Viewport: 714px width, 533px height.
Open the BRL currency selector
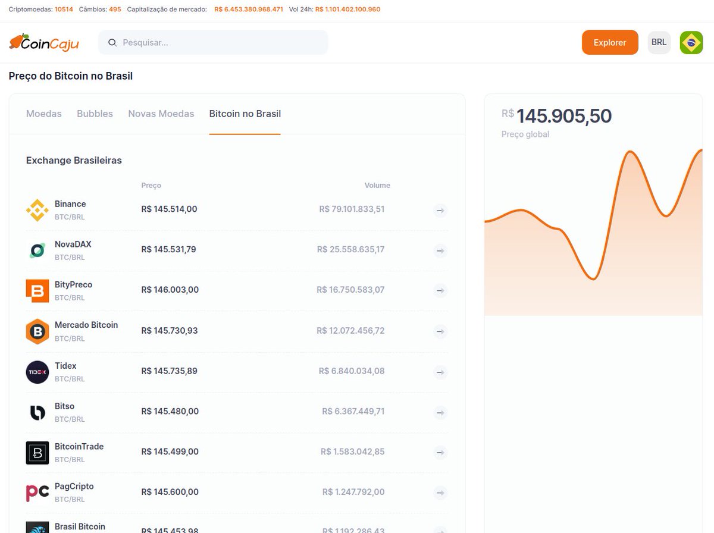pyautogui.click(x=659, y=42)
